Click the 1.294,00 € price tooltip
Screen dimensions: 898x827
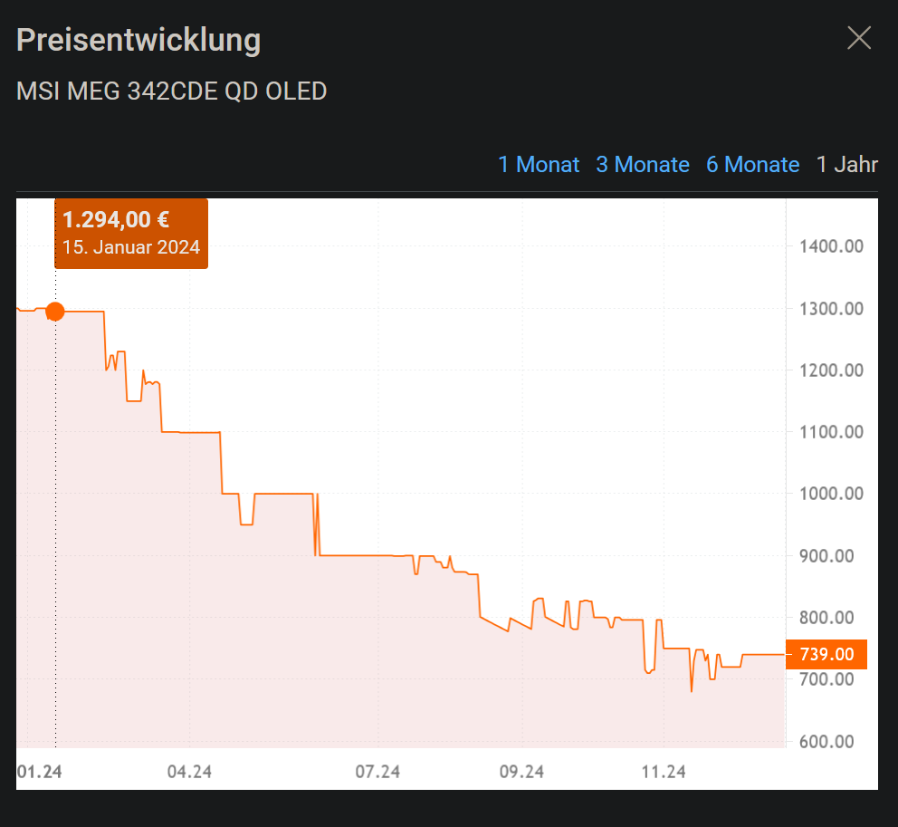[131, 234]
